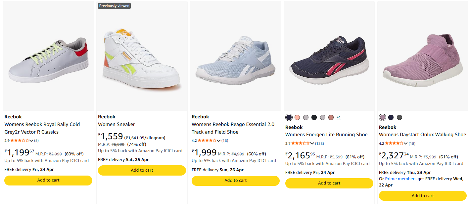Screen dimensions: 468x204
Task: Click the stars for Daystart Onlux shoe
Action: tap(394, 143)
